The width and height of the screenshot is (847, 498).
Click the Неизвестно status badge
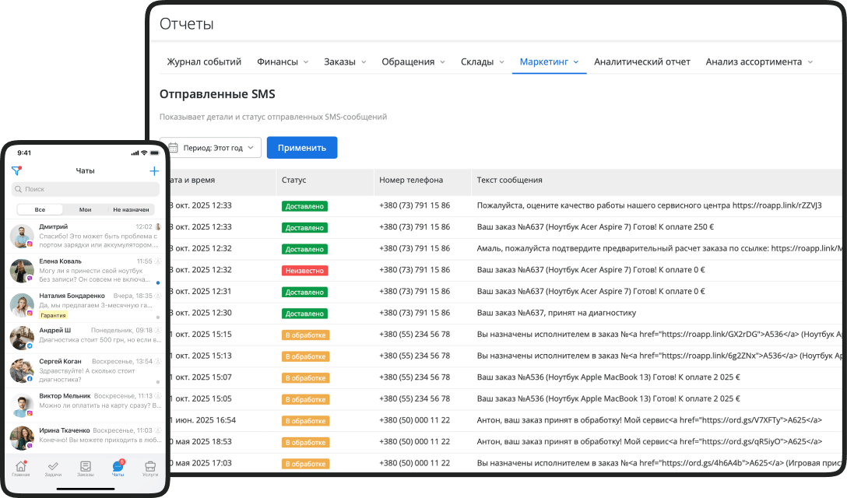click(304, 271)
